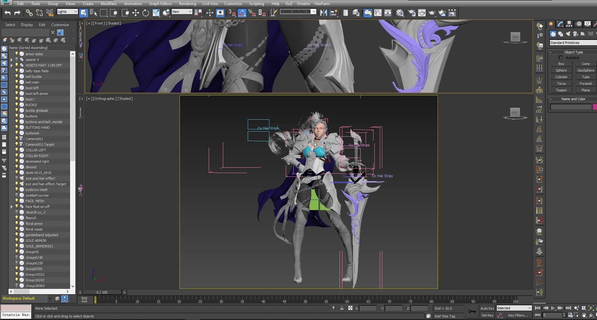Open the Create panel tab icon

coord(551,24)
